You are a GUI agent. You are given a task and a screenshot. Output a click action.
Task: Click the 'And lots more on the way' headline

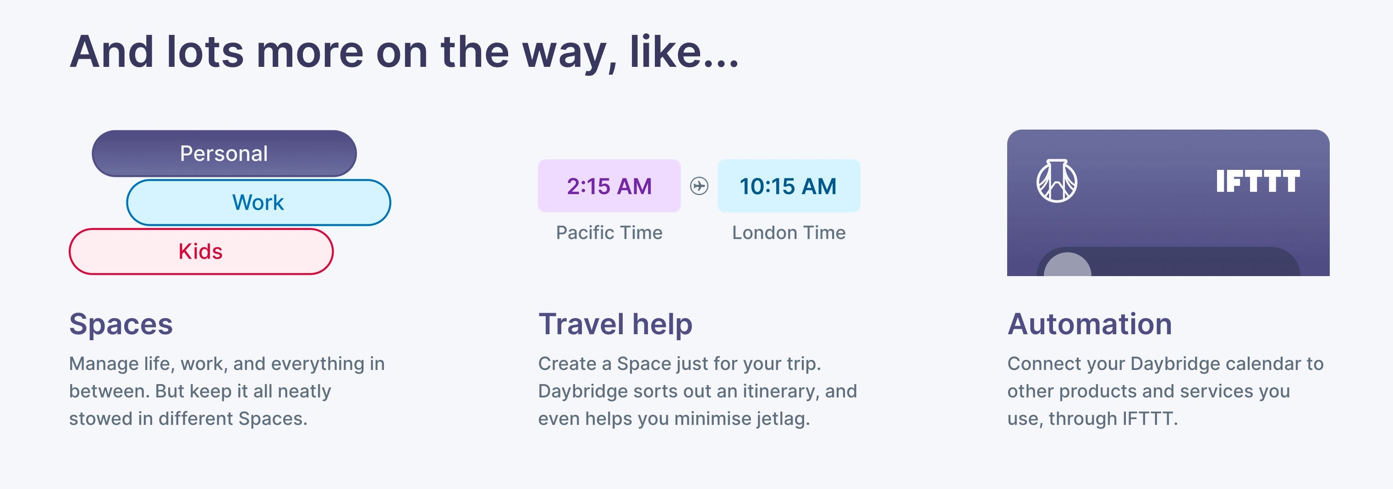[404, 52]
